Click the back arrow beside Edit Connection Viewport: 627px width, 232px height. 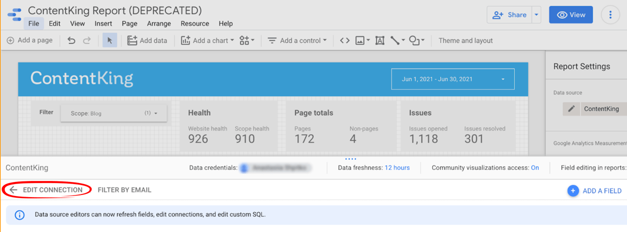[14, 190]
